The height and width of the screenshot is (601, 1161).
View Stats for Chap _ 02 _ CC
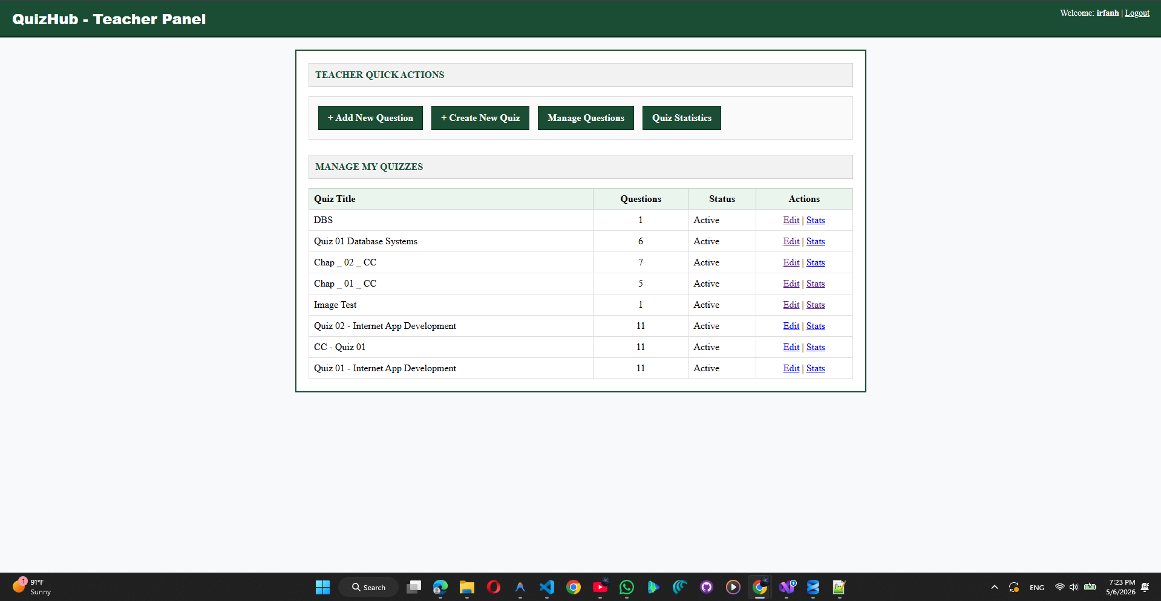(x=816, y=262)
